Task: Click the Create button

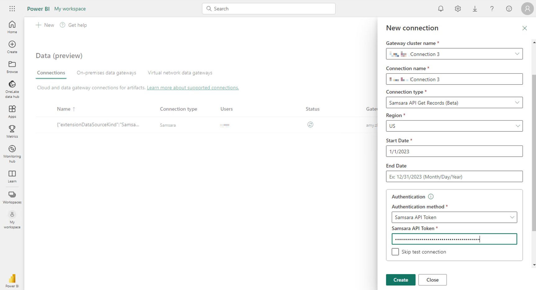Action: click(401, 280)
